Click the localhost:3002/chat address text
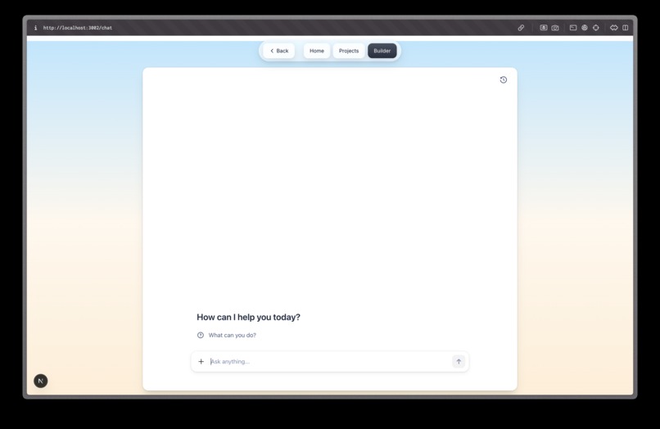 point(78,28)
